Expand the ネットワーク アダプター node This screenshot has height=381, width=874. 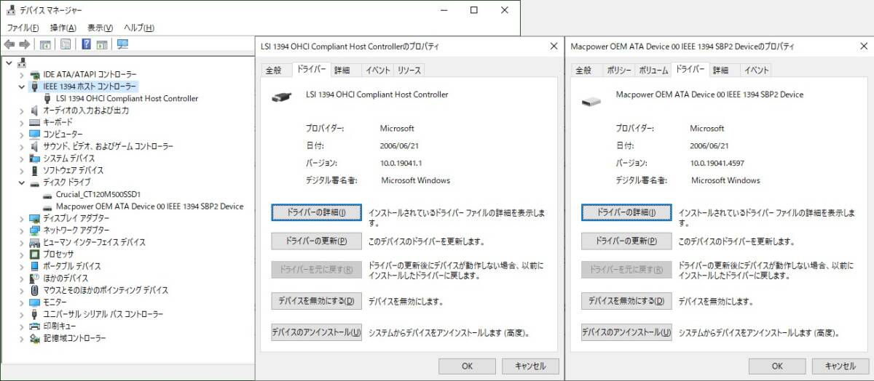click(22, 230)
